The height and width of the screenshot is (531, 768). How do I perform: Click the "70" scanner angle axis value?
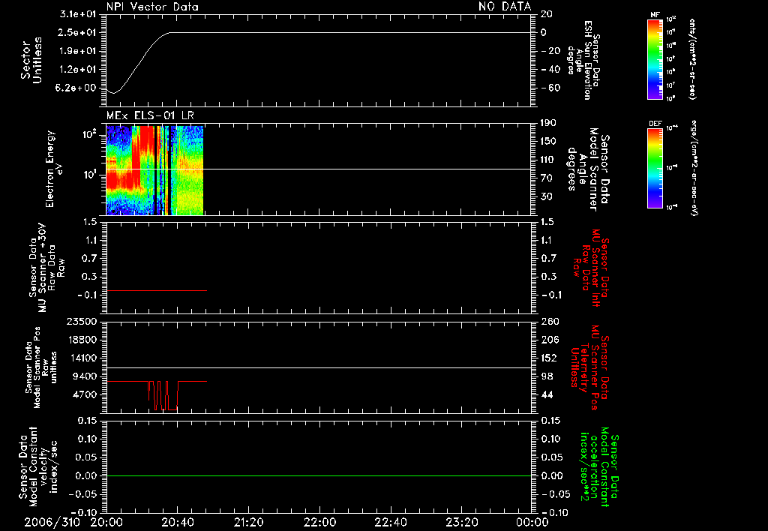pyautogui.click(x=546, y=178)
